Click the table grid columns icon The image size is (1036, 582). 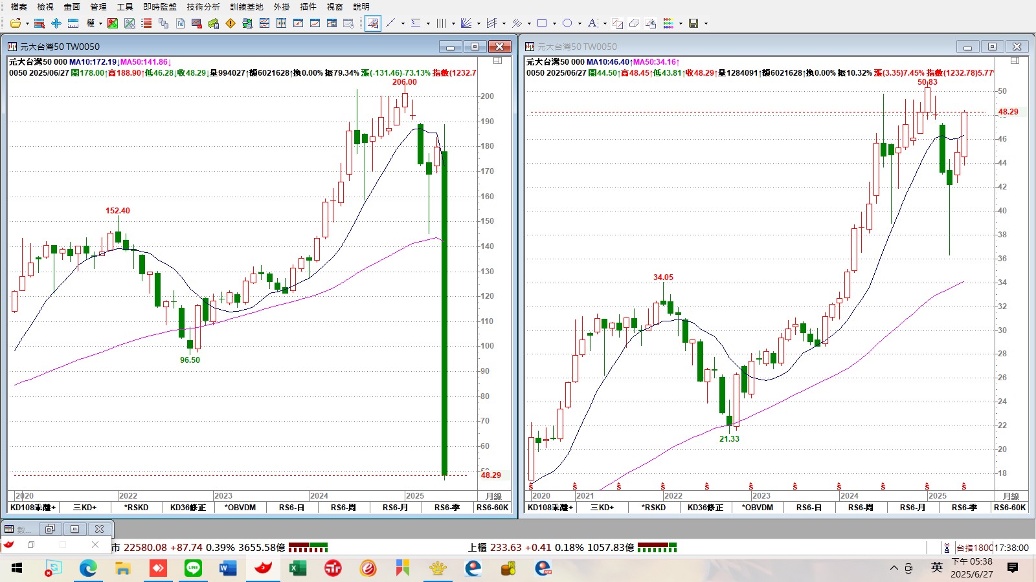281,23
